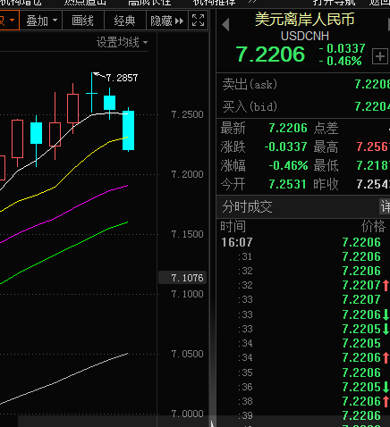The image size is (390, 427).
Task: Select the :35 trade row
Action: coord(303,373)
